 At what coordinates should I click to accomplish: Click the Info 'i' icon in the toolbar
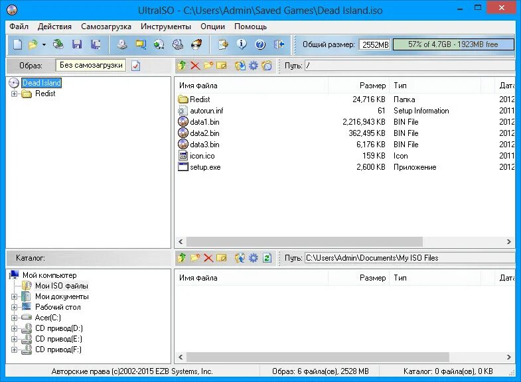click(x=242, y=44)
